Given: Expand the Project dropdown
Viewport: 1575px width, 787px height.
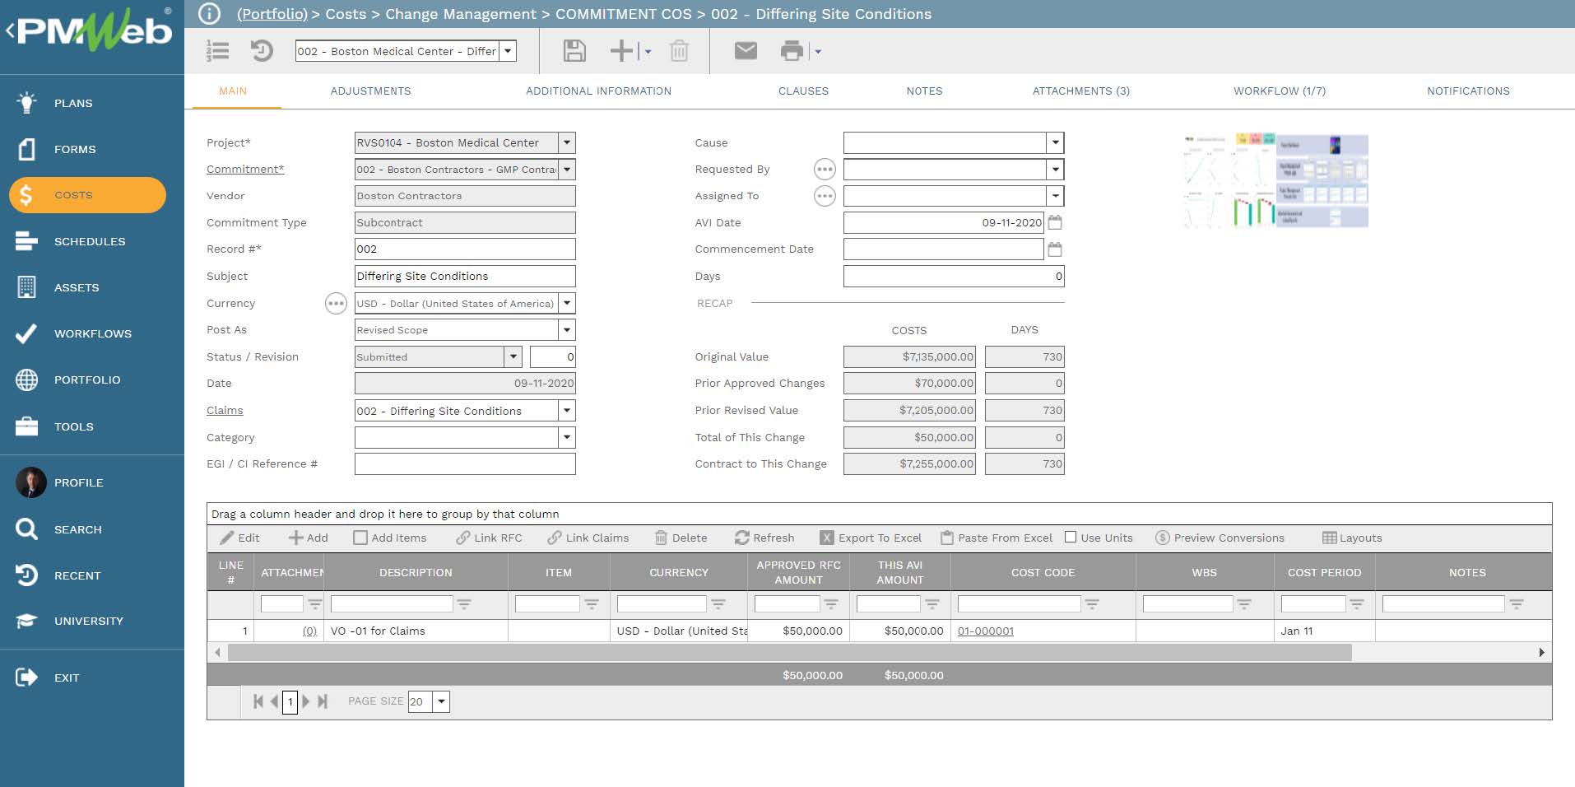Looking at the screenshot, I should (567, 142).
